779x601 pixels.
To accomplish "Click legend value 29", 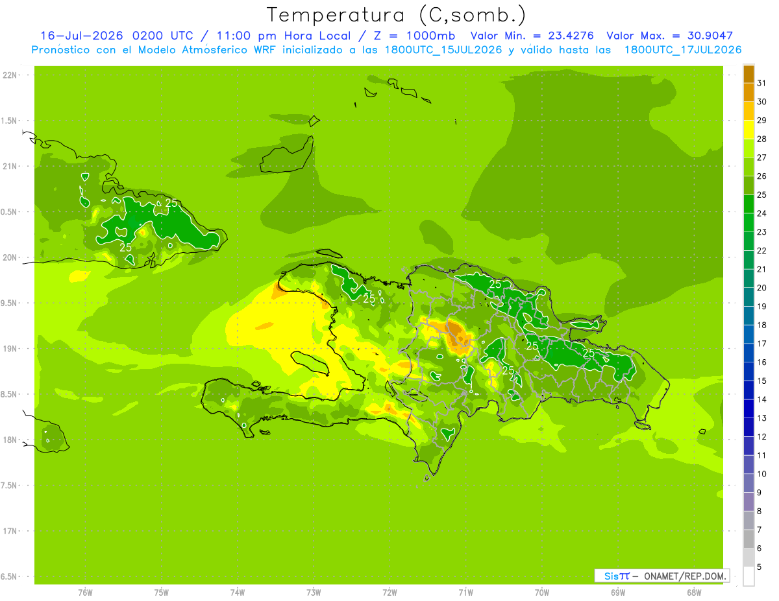I will (x=761, y=121).
